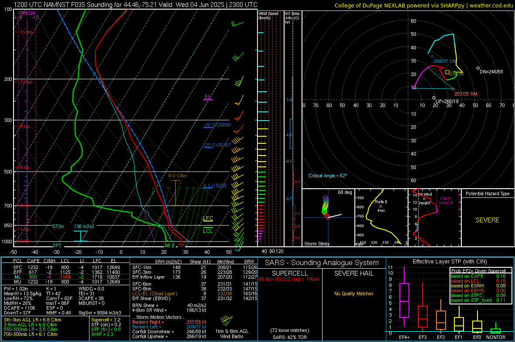
Task: Click the (72 loose matches) text
Action: pyautogui.click(x=290, y=331)
